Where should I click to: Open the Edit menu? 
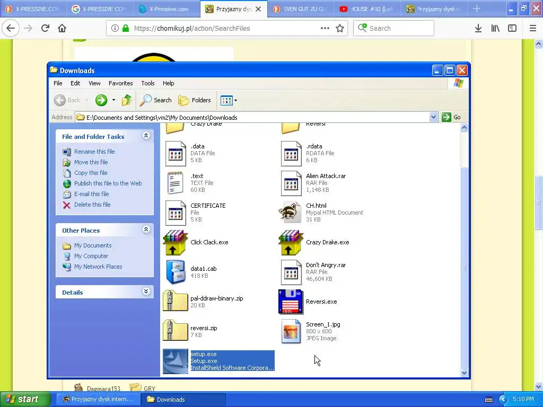75,83
